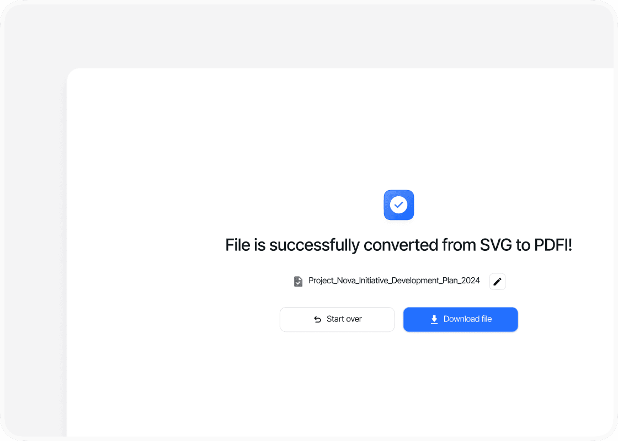Click the word "converted" in the heading
Screen dimensions: 618x441
pyautogui.click(x=401, y=245)
